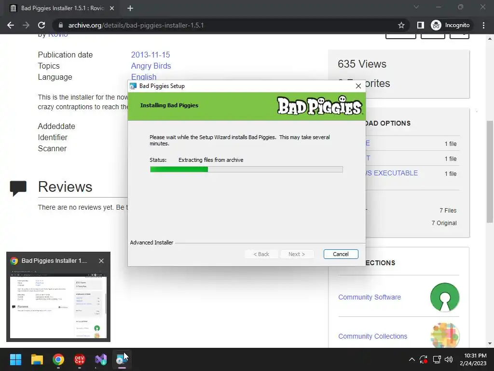Open Dev-C++ from taskbar

[x=80, y=359]
